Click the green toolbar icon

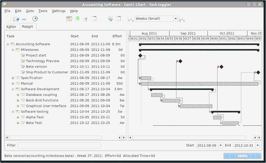(77, 18)
